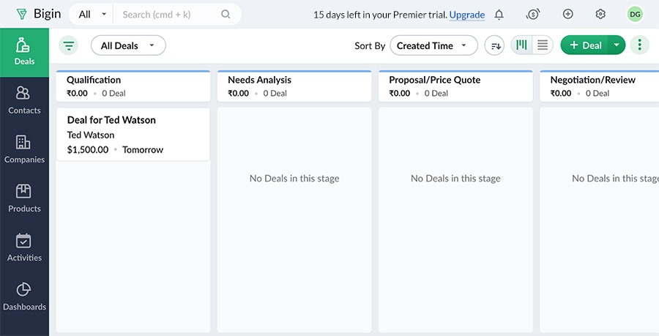Image resolution: width=659 pixels, height=336 pixels.
Task: Expand the All Deals dropdown
Action: (128, 45)
